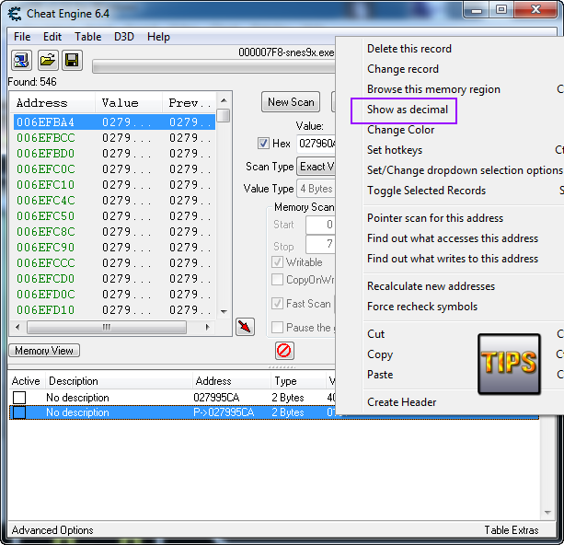Click the Type column header
The height and width of the screenshot is (545, 564).
pyautogui.click(x=298, y=381)
